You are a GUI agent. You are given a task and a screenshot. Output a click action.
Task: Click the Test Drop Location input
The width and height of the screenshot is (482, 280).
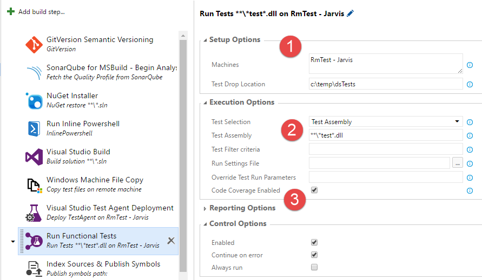point(386,84)
